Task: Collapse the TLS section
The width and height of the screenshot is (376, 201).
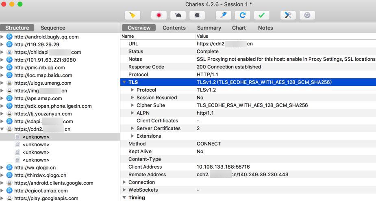Action: [x=124, y=82]
